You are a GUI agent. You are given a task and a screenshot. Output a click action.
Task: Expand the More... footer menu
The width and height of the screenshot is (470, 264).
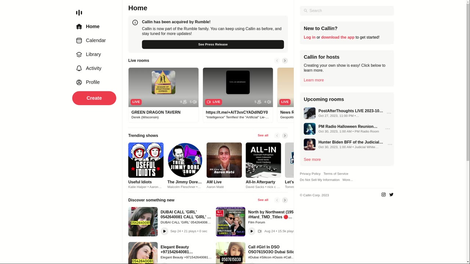click(348, 180)
